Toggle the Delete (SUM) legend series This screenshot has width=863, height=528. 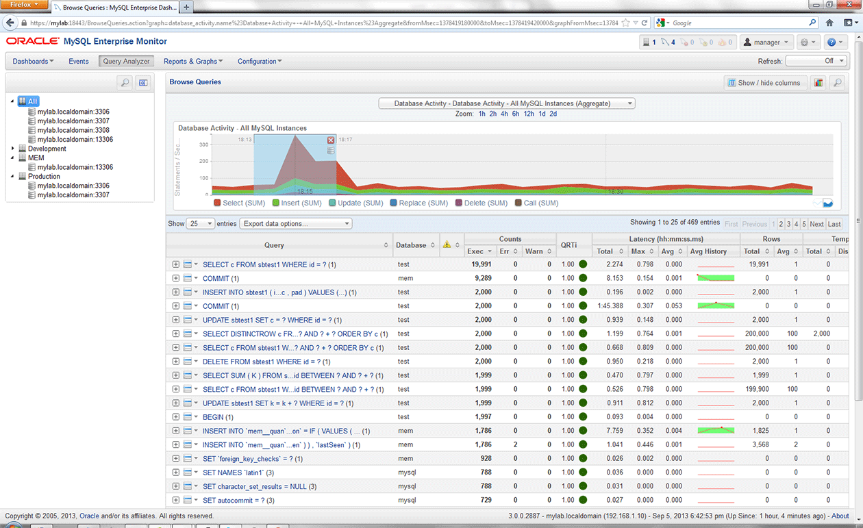coord(481,203)
